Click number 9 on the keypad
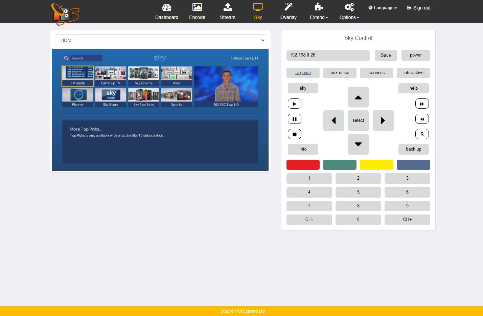 pos(407,206)
